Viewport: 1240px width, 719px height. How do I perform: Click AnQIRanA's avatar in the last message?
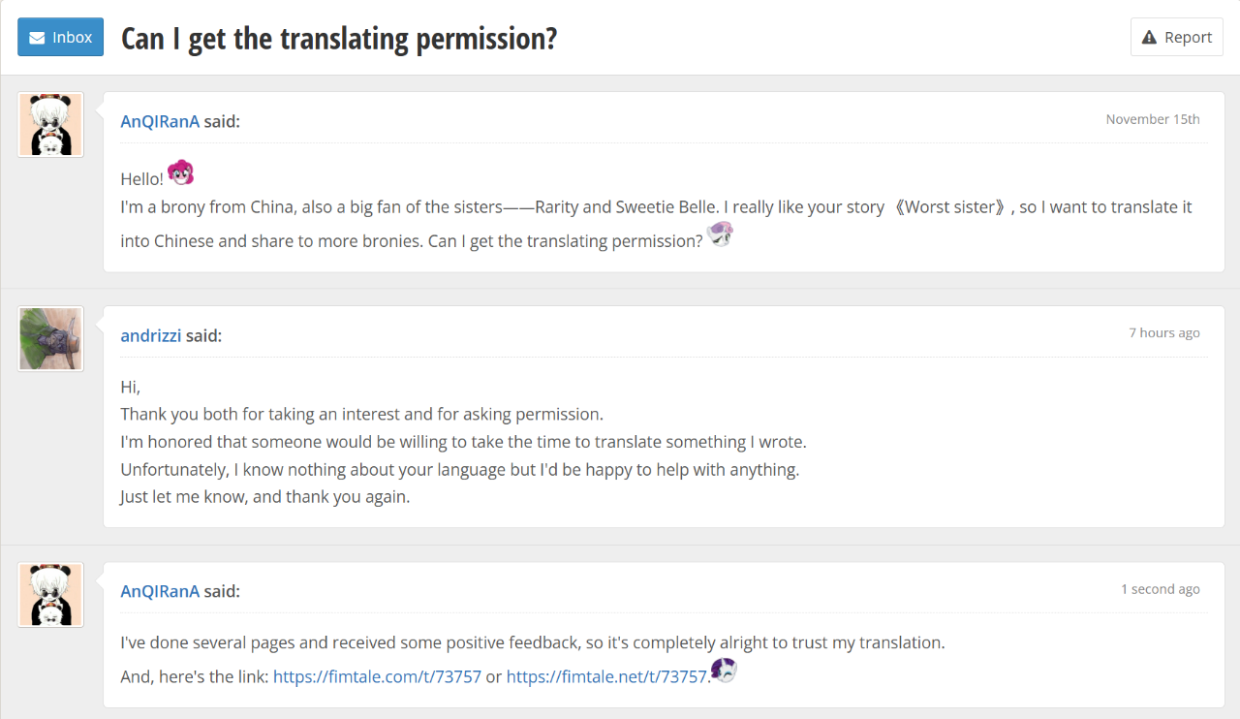(x=51, y=595)
